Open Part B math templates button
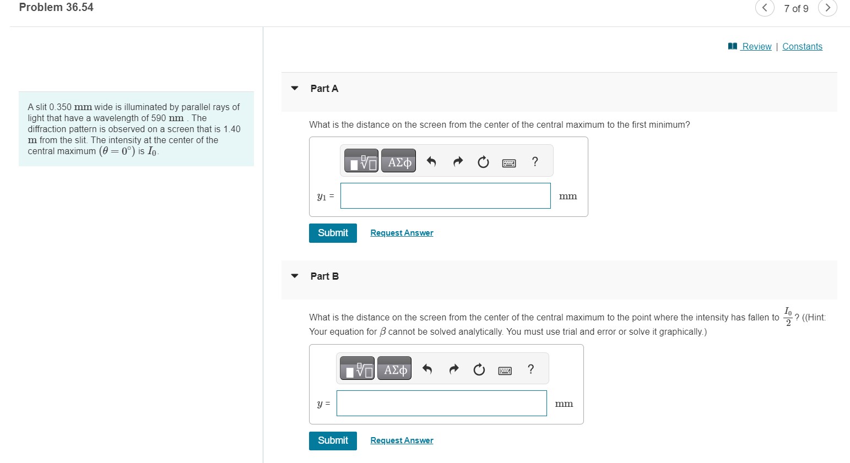Screen dimensions: 850x463 (357, 369)
